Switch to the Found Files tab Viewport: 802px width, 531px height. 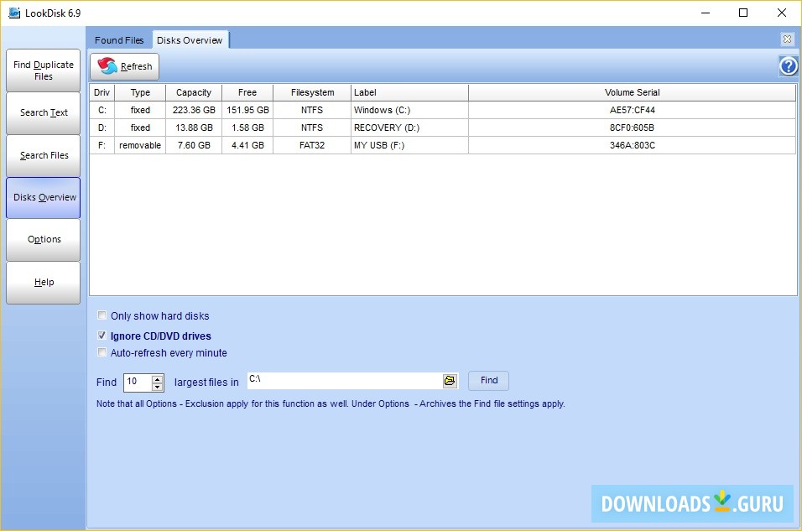(118, 39)
